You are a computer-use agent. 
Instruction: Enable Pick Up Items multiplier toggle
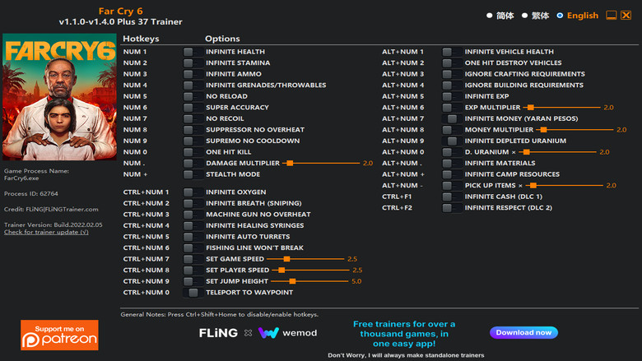pos(452,186)
